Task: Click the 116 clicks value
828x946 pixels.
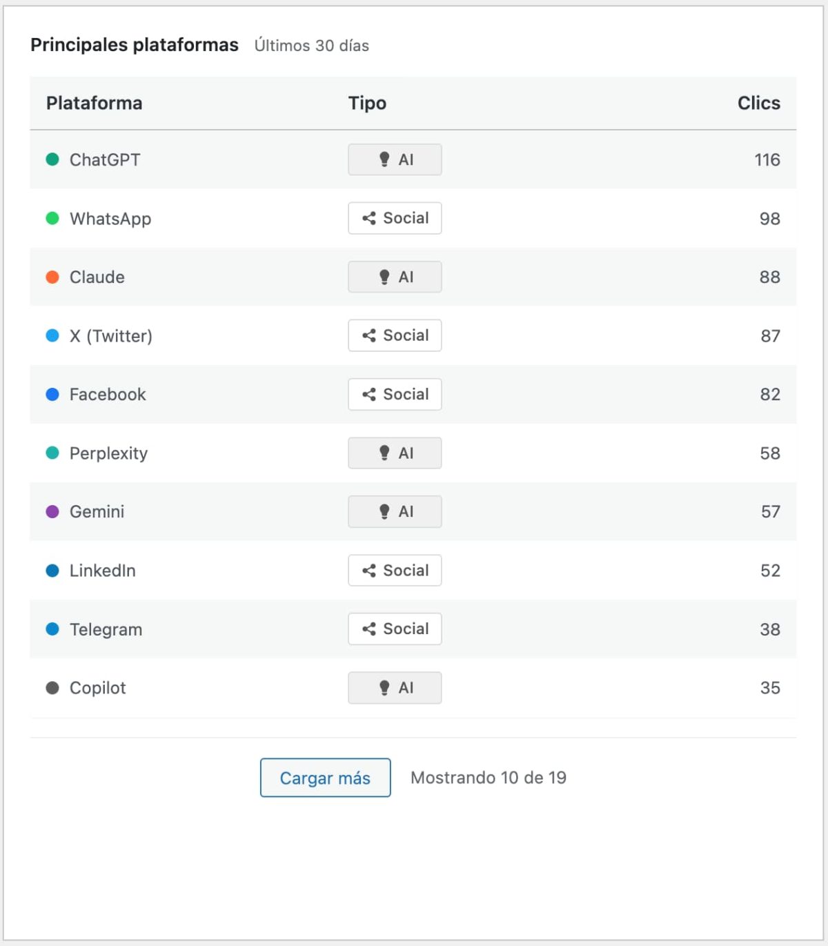Action: (767, 160)
